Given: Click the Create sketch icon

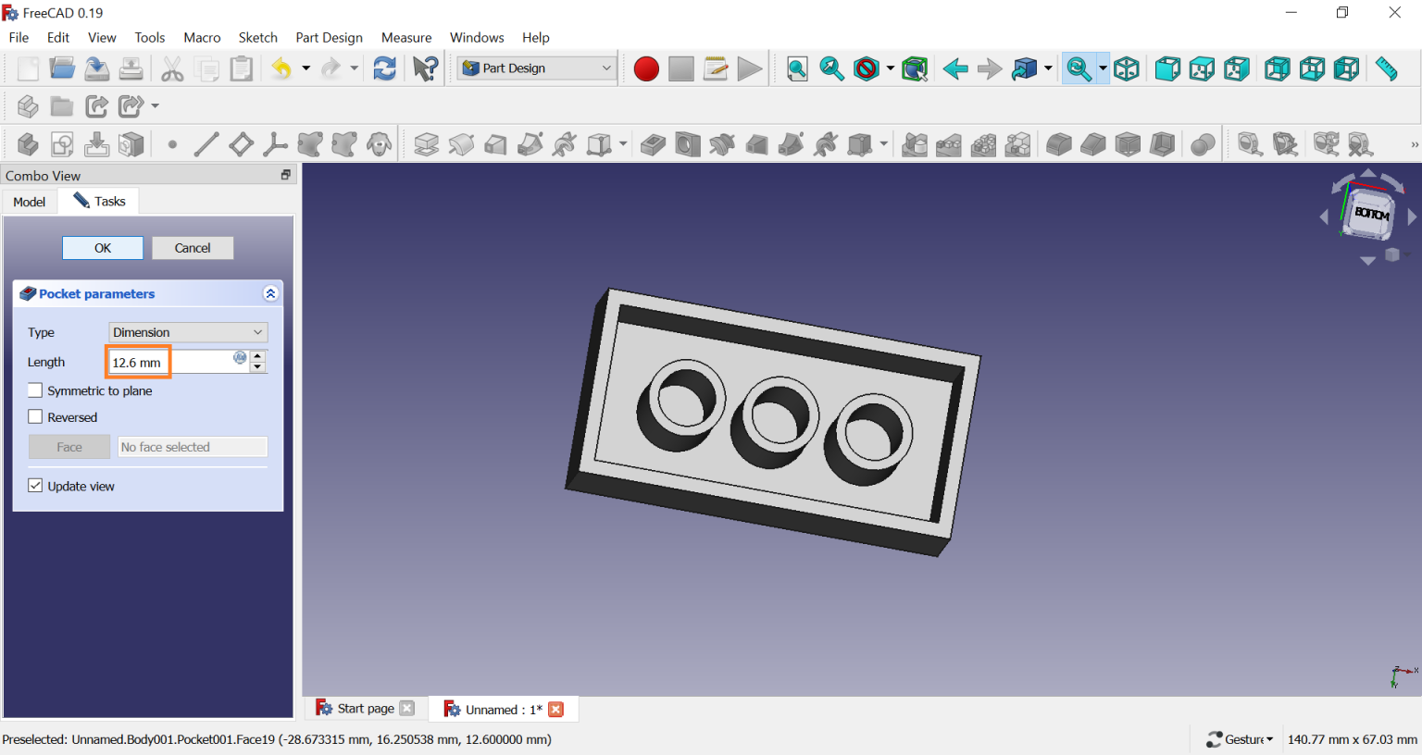Looking at the screenshot, I should click(x=62, y=144).
